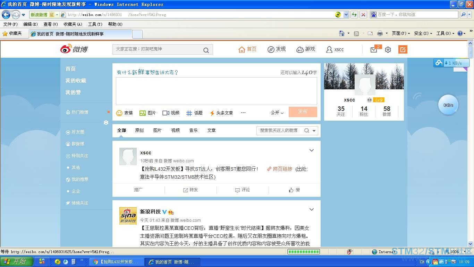The image size is (474, 267).
Task: Open 热门微博 in the left sidebar
Action: click(77, 112)
